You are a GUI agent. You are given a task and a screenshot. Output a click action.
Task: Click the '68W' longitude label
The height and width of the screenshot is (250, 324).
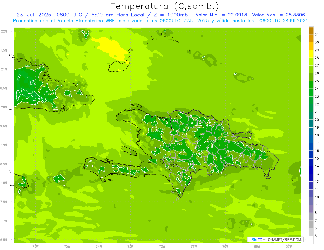(289, 246)
